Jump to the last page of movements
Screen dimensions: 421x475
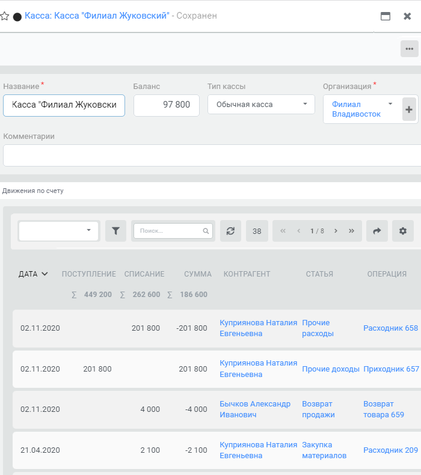351,231
